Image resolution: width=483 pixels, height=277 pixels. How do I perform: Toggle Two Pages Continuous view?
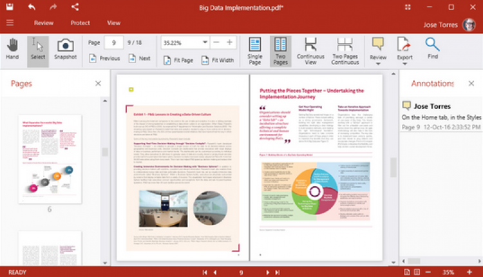pos(345,51)
